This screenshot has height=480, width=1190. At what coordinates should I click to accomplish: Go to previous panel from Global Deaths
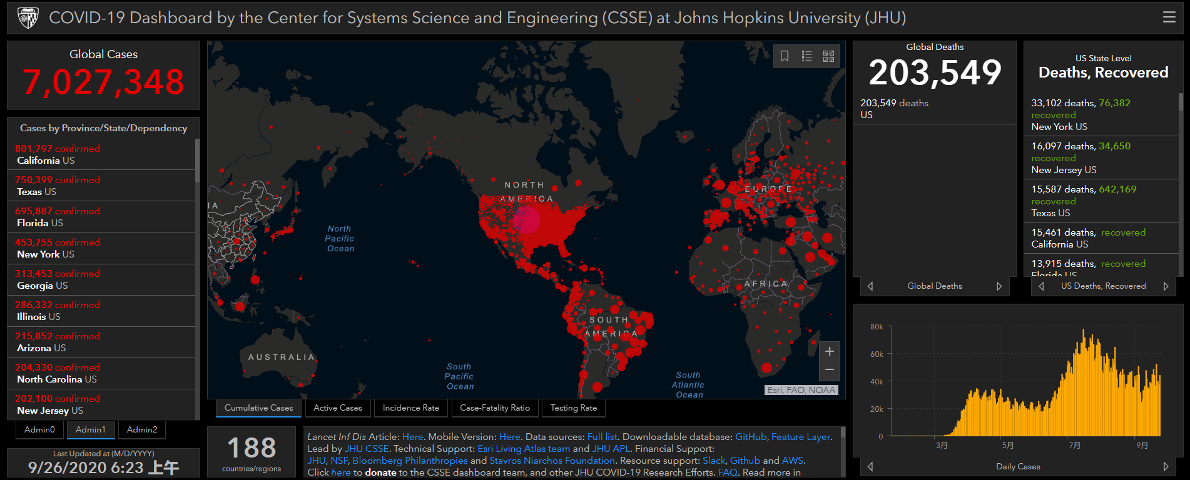pyautogui.click(x=870, y=286)
